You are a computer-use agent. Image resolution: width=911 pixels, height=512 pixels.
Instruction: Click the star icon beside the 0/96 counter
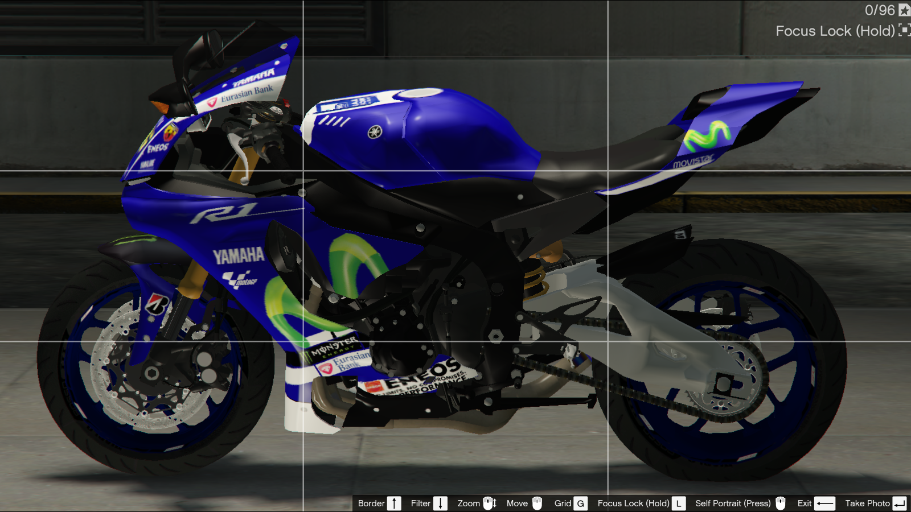pyautogui.click(x=904, y=10)
